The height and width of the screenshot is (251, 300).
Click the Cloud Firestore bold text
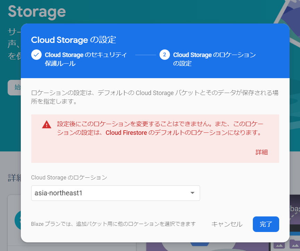point(126,132)
